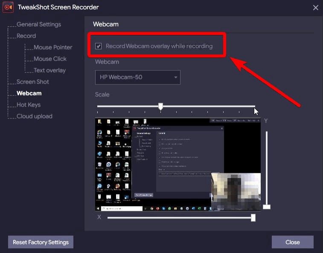
Task: Click the TweakShot Screen Recorder logo icon
Action: point(8,7)
